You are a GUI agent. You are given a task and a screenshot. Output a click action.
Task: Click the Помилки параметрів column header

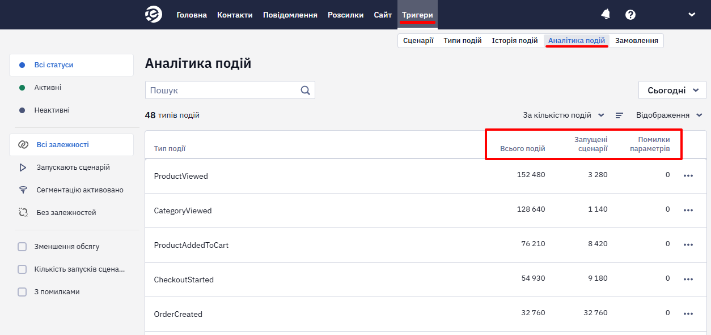click(x=650, y=144)
